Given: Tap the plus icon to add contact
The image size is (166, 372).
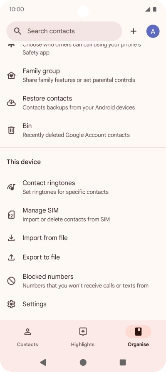Looking at the screenshot, I should click(134, 31).
